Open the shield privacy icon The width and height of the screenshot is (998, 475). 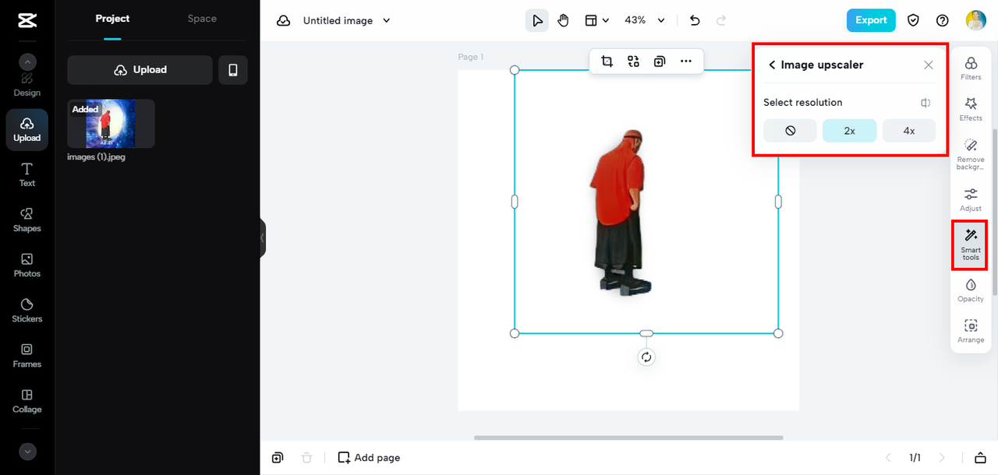pos(913,21)
